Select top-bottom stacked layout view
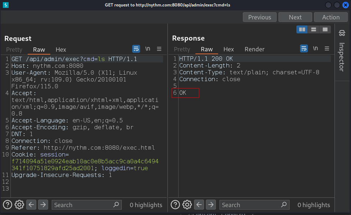Screen dimensions: 351x215 (x=314, y=29)
